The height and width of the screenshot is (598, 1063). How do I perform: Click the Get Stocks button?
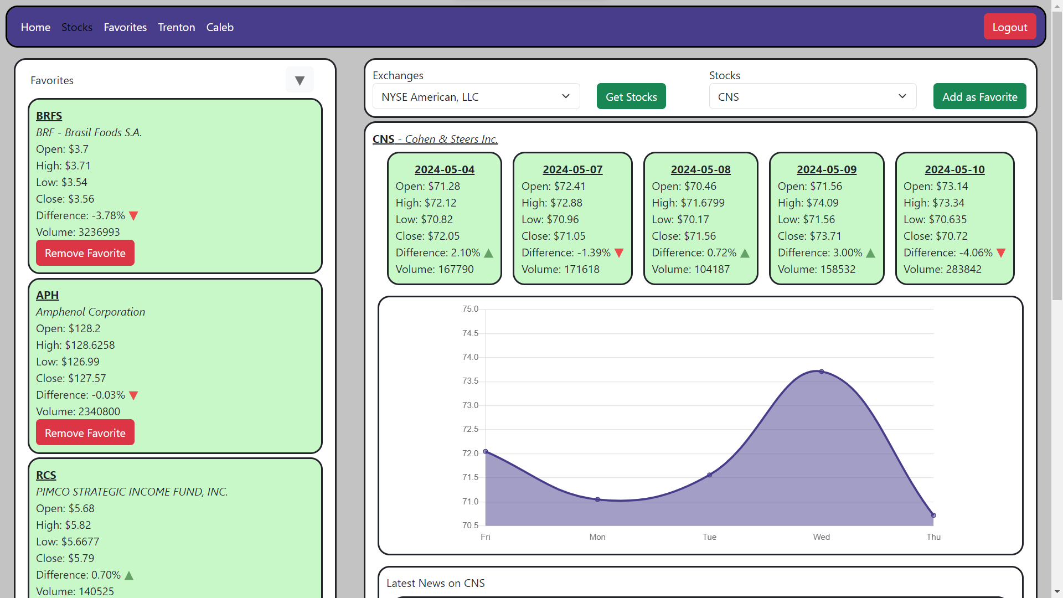point(631,96)
